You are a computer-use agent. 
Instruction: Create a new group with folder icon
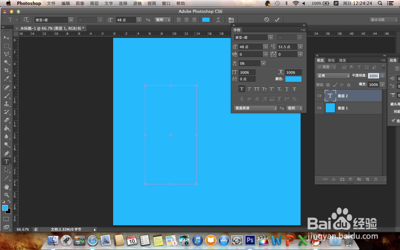click(359, 179)
